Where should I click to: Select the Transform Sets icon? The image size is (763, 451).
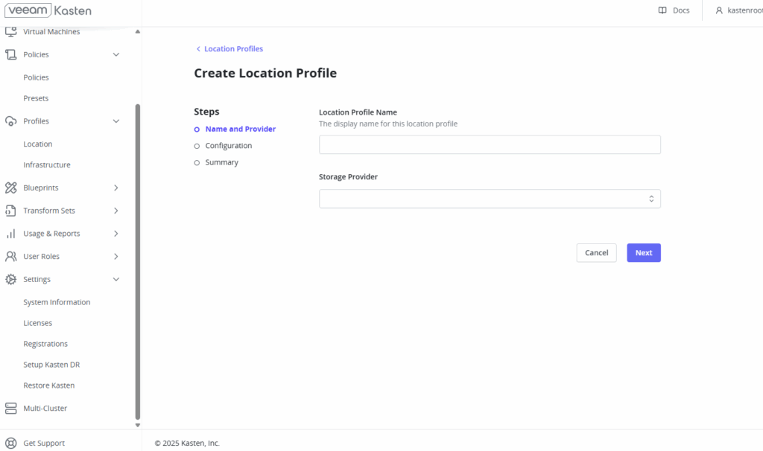click(x=11, y=211)
